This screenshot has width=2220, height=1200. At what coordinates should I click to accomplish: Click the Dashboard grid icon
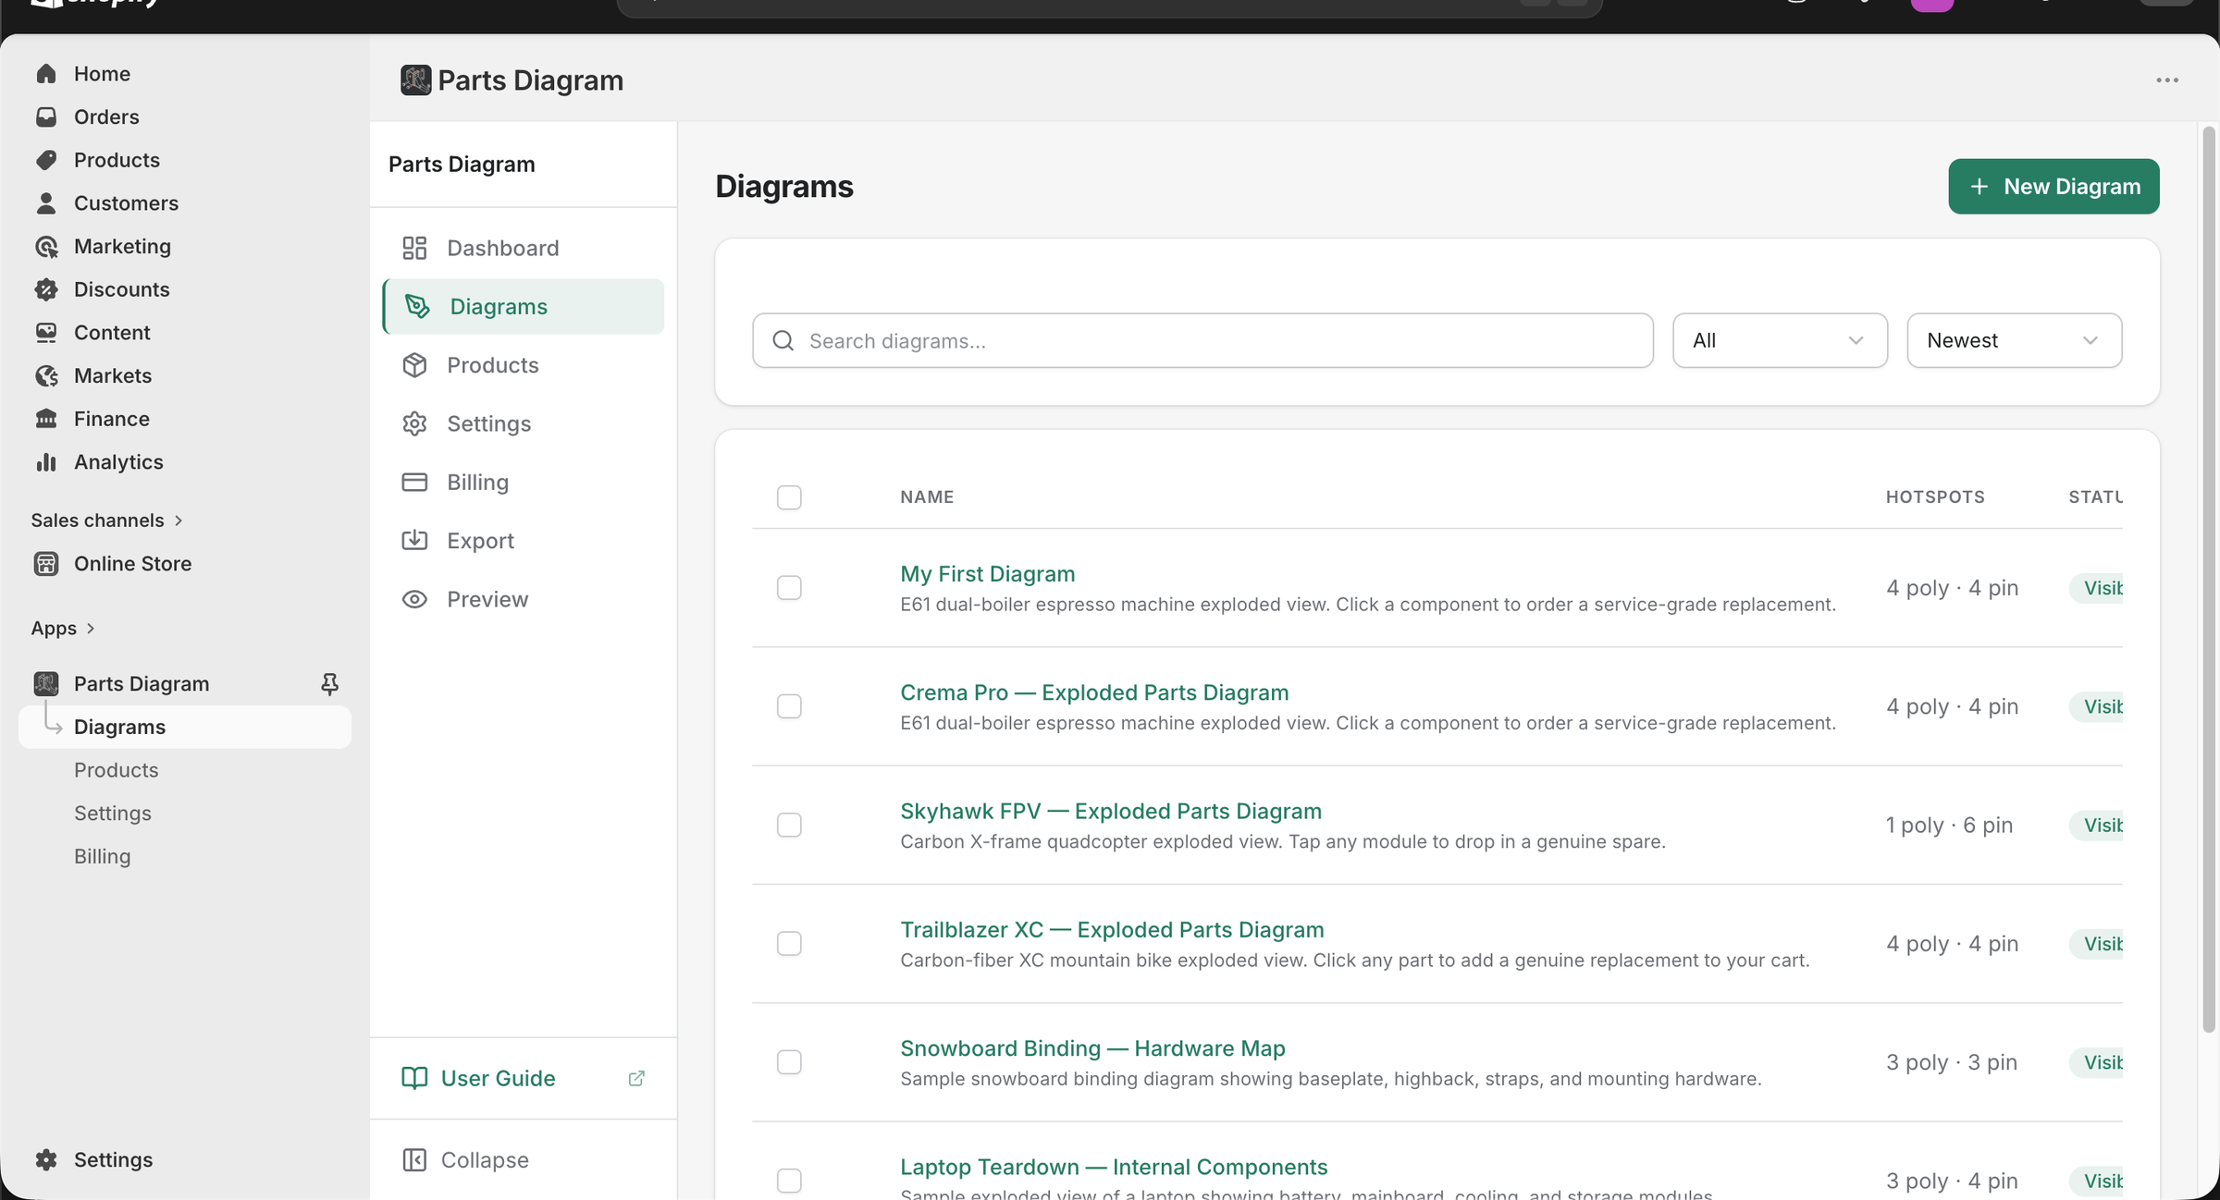tap(414, 248)
